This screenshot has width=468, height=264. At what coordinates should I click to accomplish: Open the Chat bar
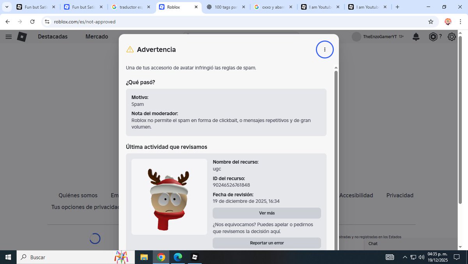point(411,243)
